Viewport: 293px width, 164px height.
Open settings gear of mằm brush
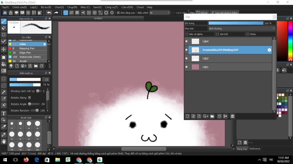pos(44,44)
